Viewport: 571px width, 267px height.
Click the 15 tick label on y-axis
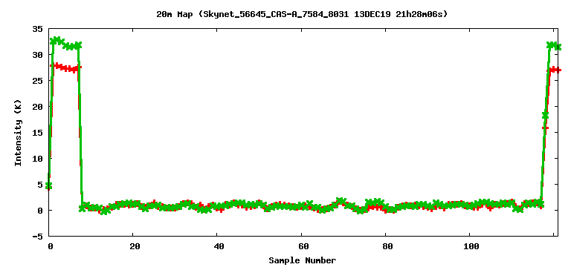[37, 133]
